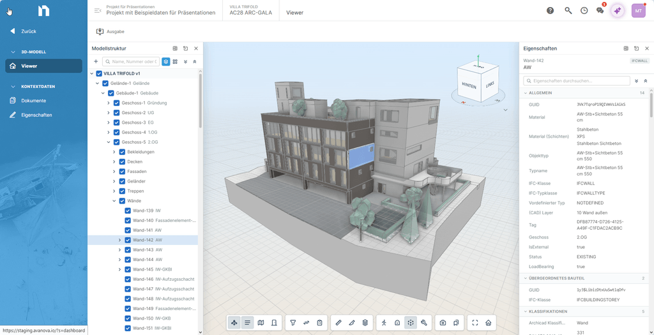Expand the Wand-143 AW node
This screenshot has height=335, width=654.
(120, 249)
